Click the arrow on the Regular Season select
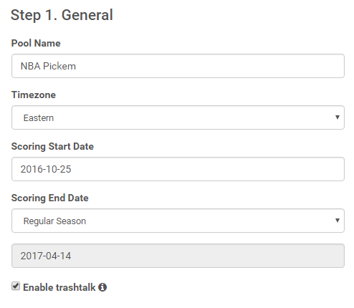 pyautogui.click(x=338, y=221)
